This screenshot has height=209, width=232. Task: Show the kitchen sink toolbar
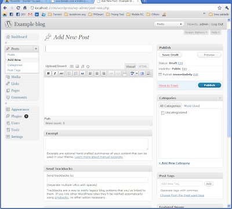148,74
